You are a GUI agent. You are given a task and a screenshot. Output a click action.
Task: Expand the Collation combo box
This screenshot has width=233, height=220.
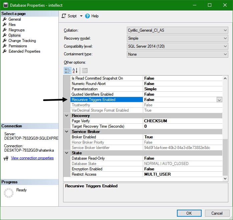point(225,30)
